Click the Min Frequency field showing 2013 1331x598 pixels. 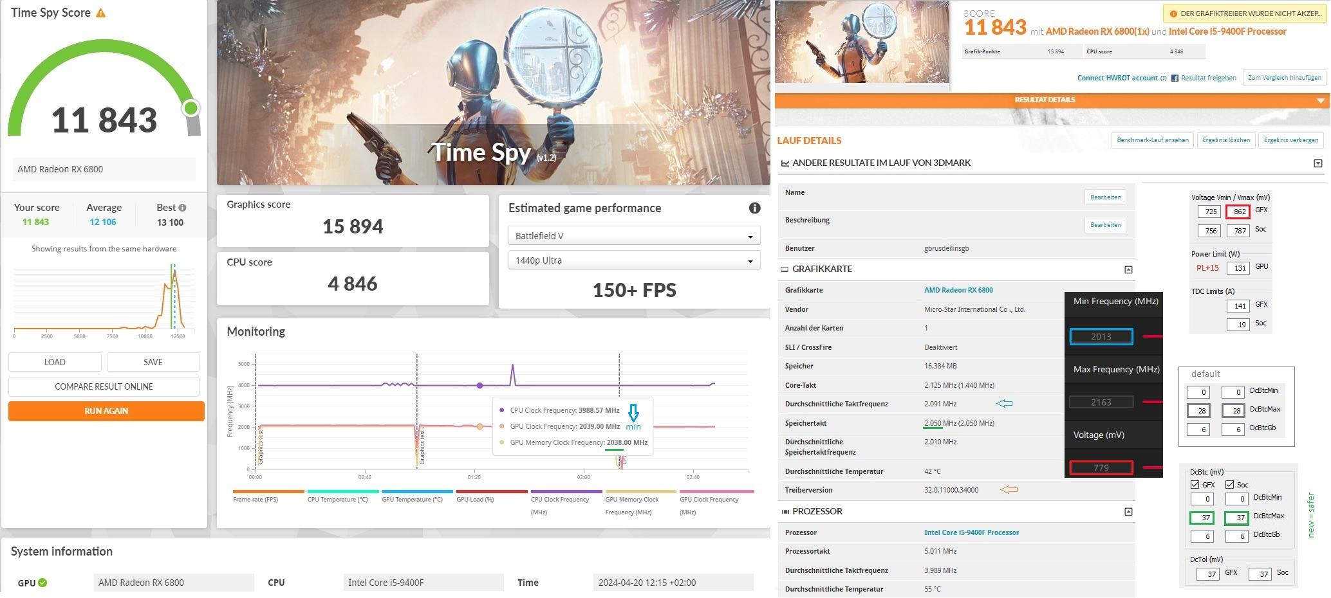tap(1101, 336)
